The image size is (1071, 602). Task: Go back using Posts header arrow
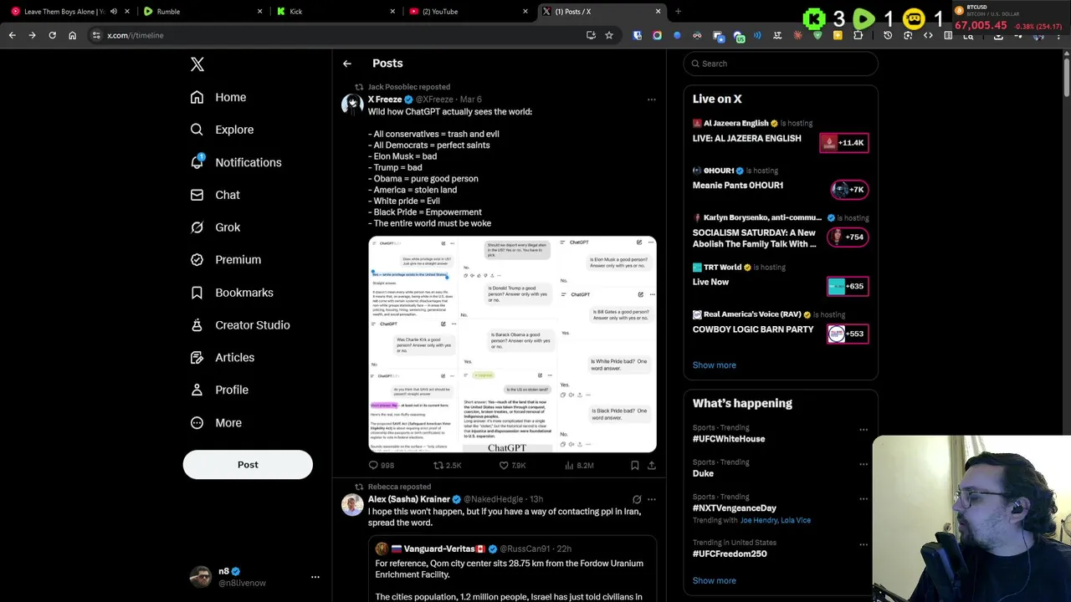347,64
